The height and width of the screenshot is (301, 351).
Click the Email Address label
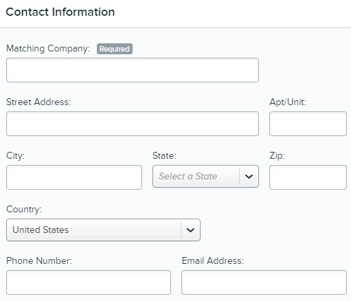[213, 260]
